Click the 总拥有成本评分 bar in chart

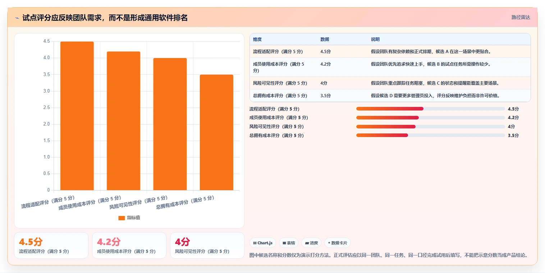pos(216,132)
